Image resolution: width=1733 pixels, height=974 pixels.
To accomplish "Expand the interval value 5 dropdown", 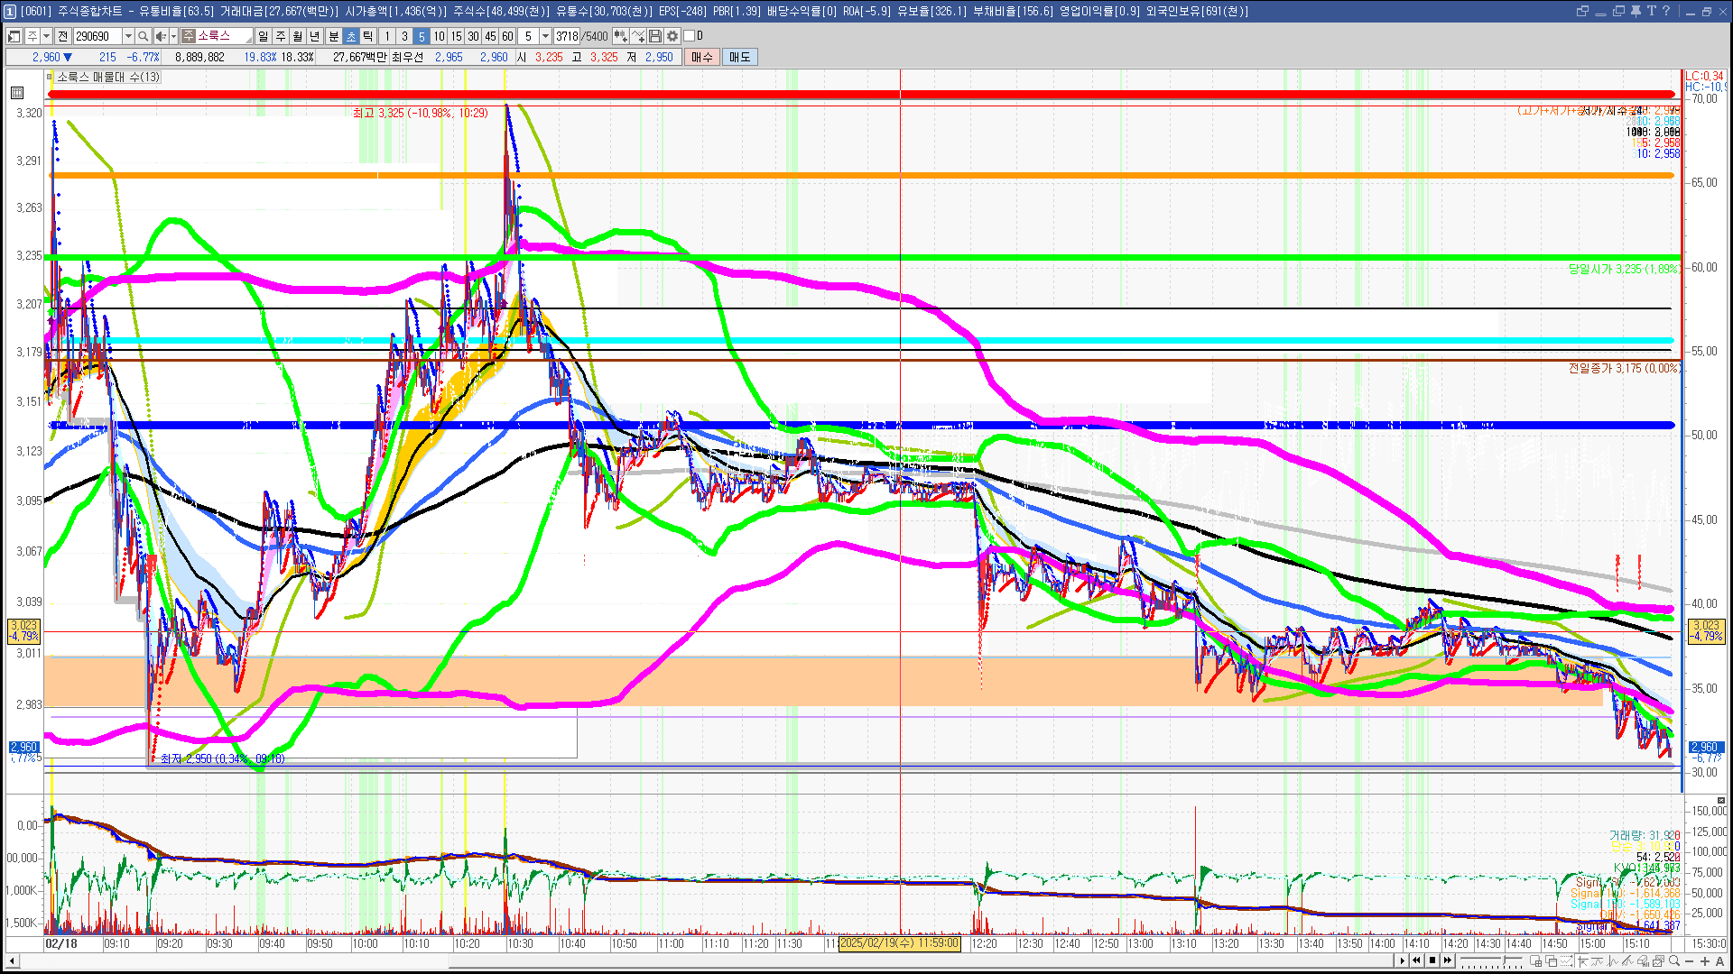I will [x=545, y=36].
